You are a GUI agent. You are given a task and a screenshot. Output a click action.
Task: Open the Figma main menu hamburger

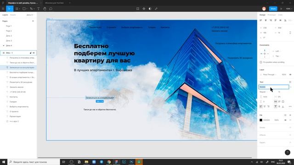click(x=3, y=9)
